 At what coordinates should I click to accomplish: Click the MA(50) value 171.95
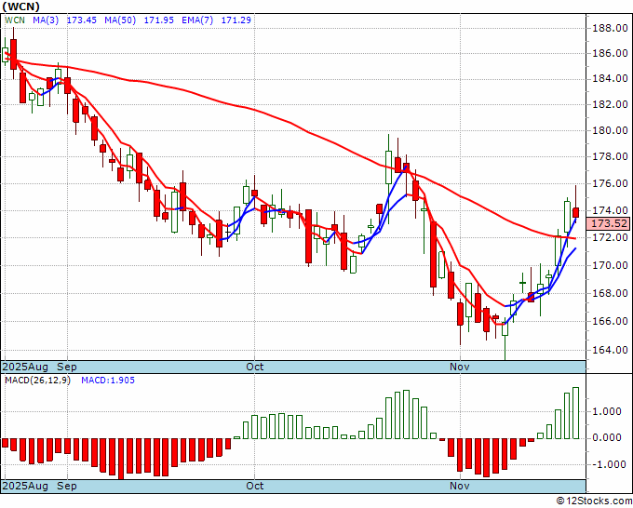pos(158,20)
